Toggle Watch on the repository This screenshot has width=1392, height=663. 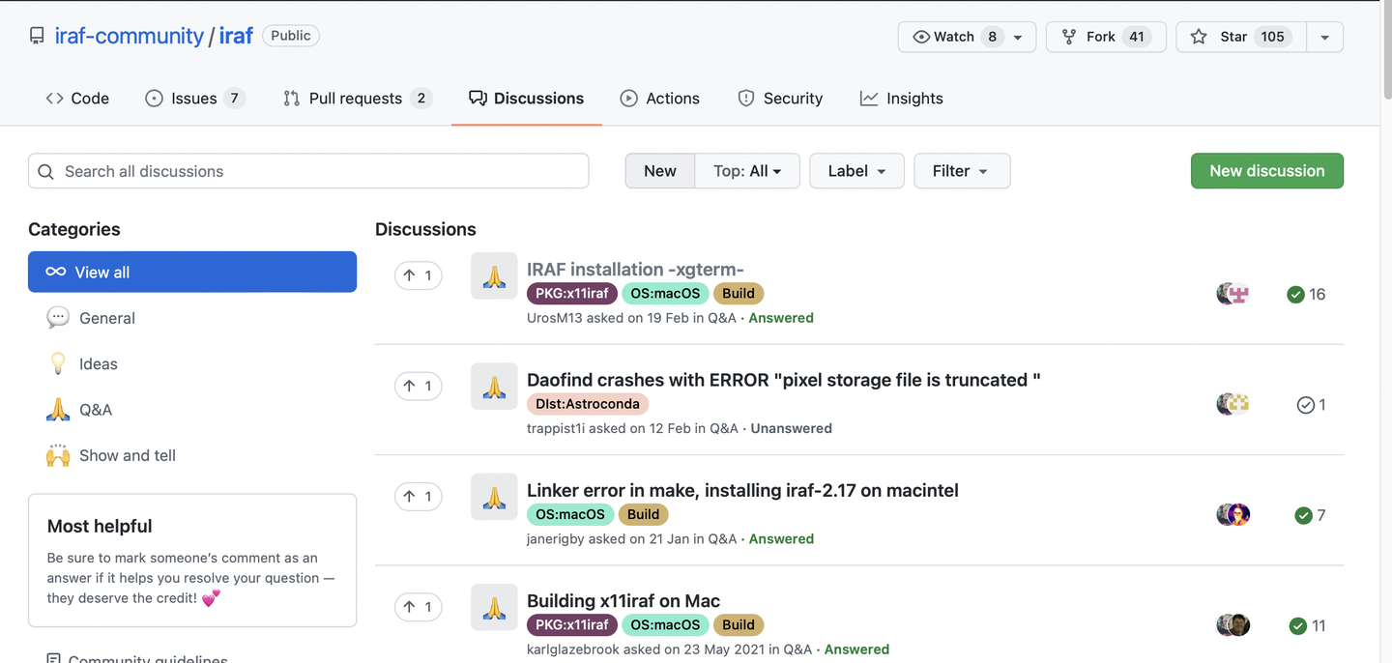(x=967, y=37)
